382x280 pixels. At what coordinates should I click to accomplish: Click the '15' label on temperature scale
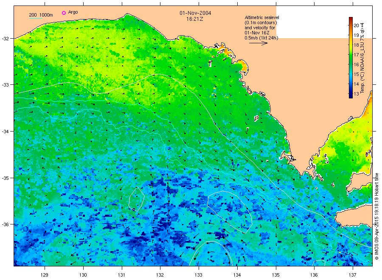tap(356, 74)
